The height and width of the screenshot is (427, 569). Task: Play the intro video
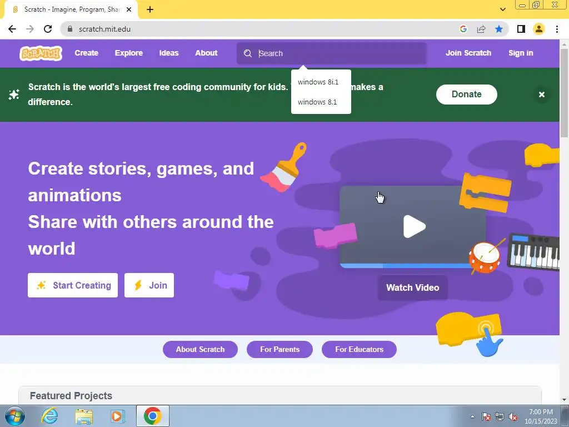[x=414, y=227]
